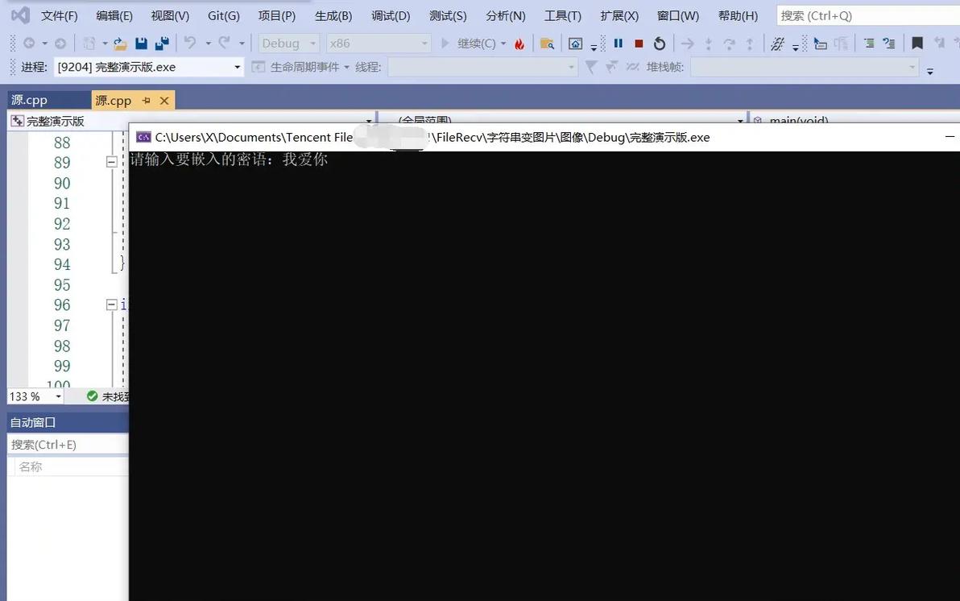
Task: Open the 扩展(X) menu
Action: [619, 16]
